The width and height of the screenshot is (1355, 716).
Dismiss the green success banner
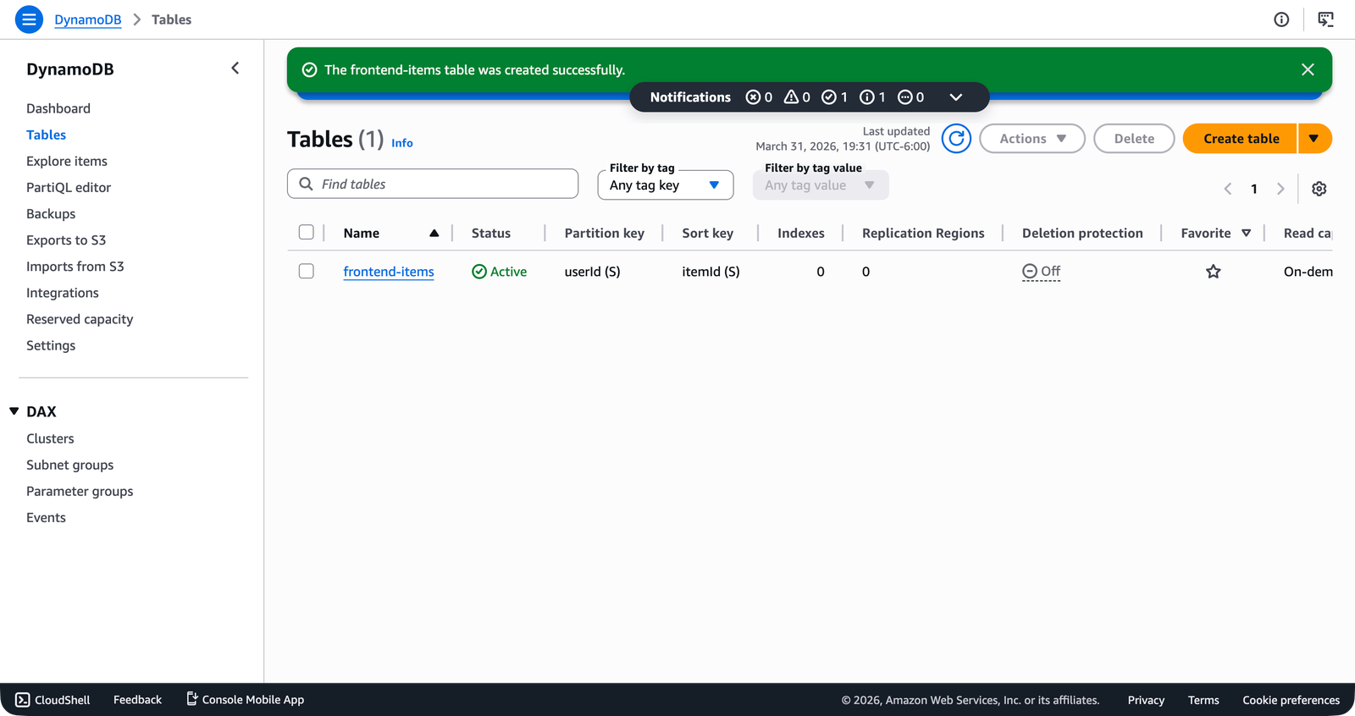pyautogui.click(x=1308, y=69)
